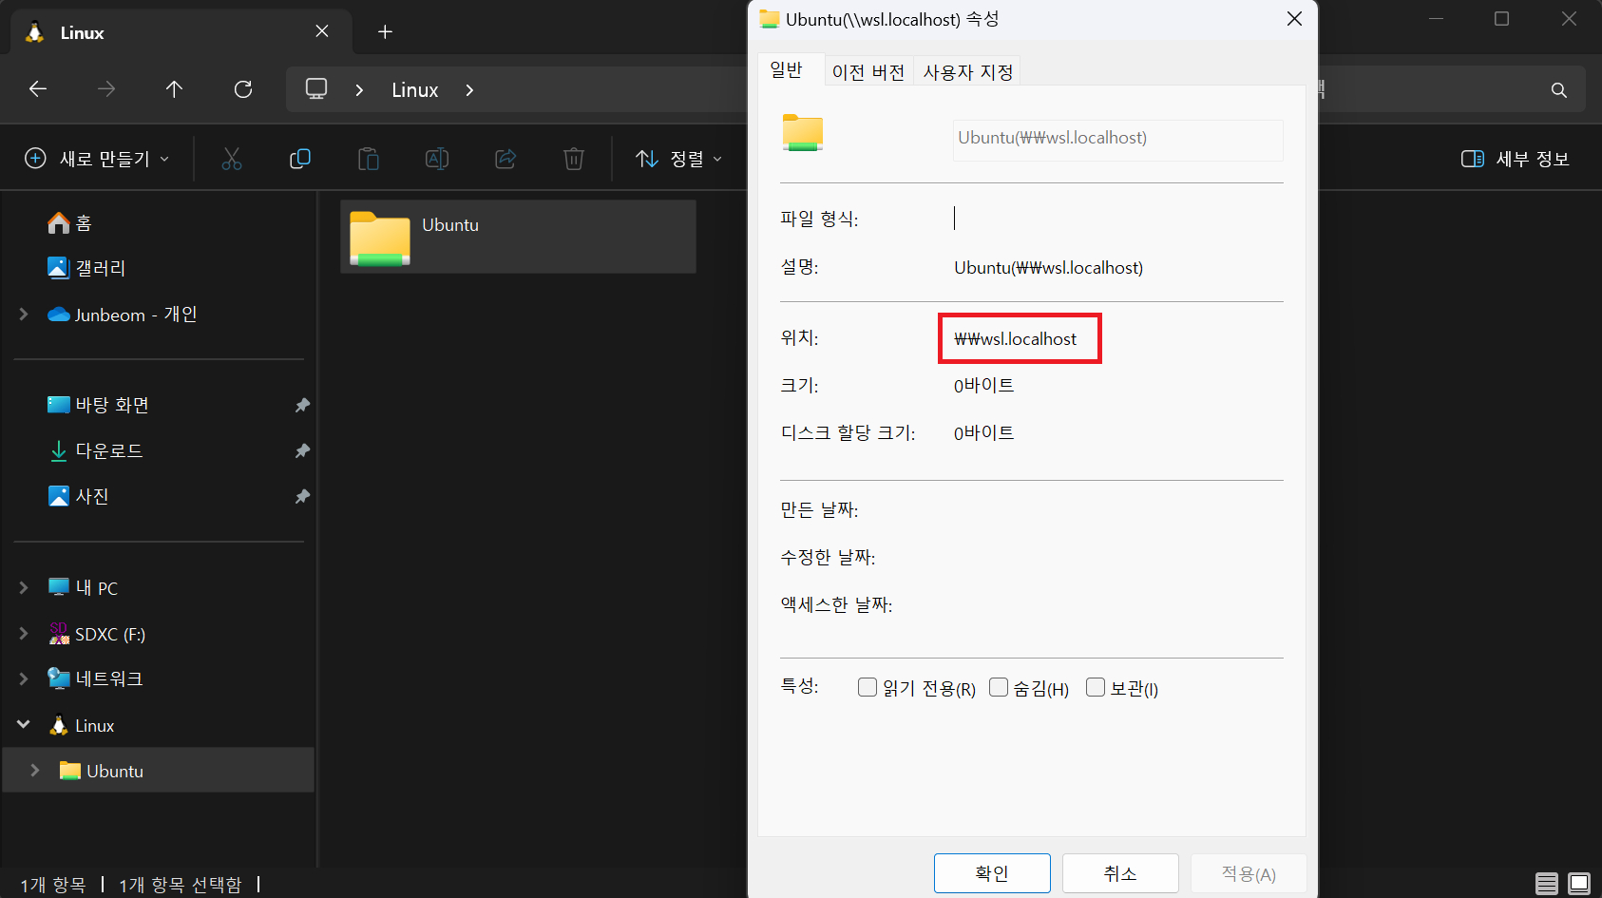Select Junbeom - 개인 OneDrive entry
The width and height of the screenshot is (1602, 898).
pos(123,315)
